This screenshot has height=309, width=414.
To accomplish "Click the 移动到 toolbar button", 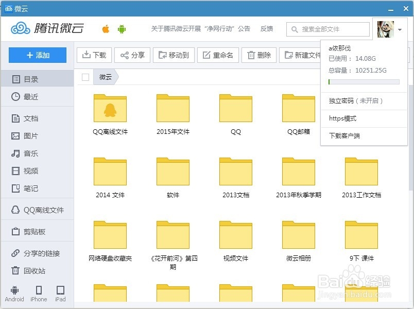I will (x=174, y=55).
